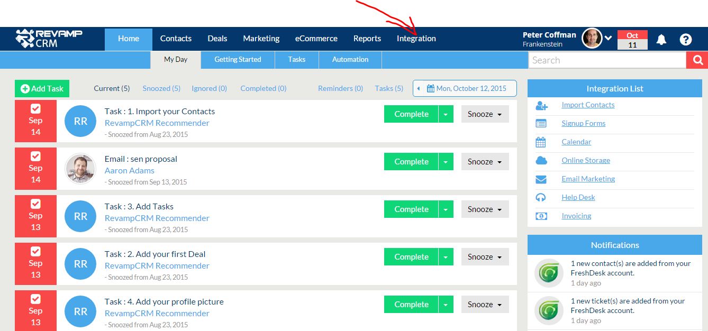708x331 pixels.
Task: Open the help question mark icon
Action: point(685,39)
